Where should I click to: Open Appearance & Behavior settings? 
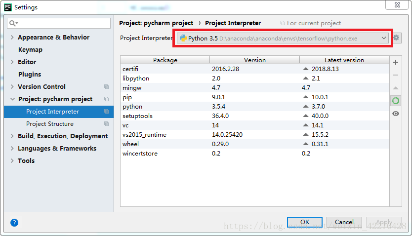tap(54, 38)
